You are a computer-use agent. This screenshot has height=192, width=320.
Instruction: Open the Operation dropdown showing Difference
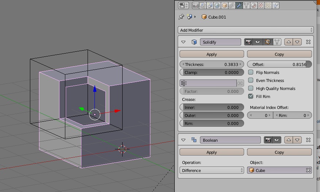[212, 170]
